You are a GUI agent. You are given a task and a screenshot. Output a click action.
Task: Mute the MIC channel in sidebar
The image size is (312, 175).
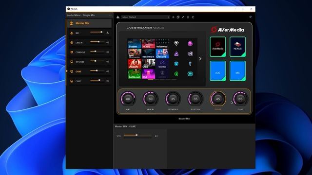108,33
